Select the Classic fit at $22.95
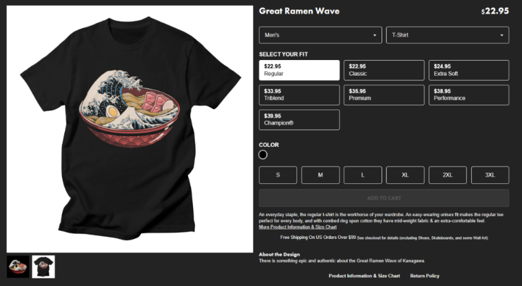 tap(384, 70)
